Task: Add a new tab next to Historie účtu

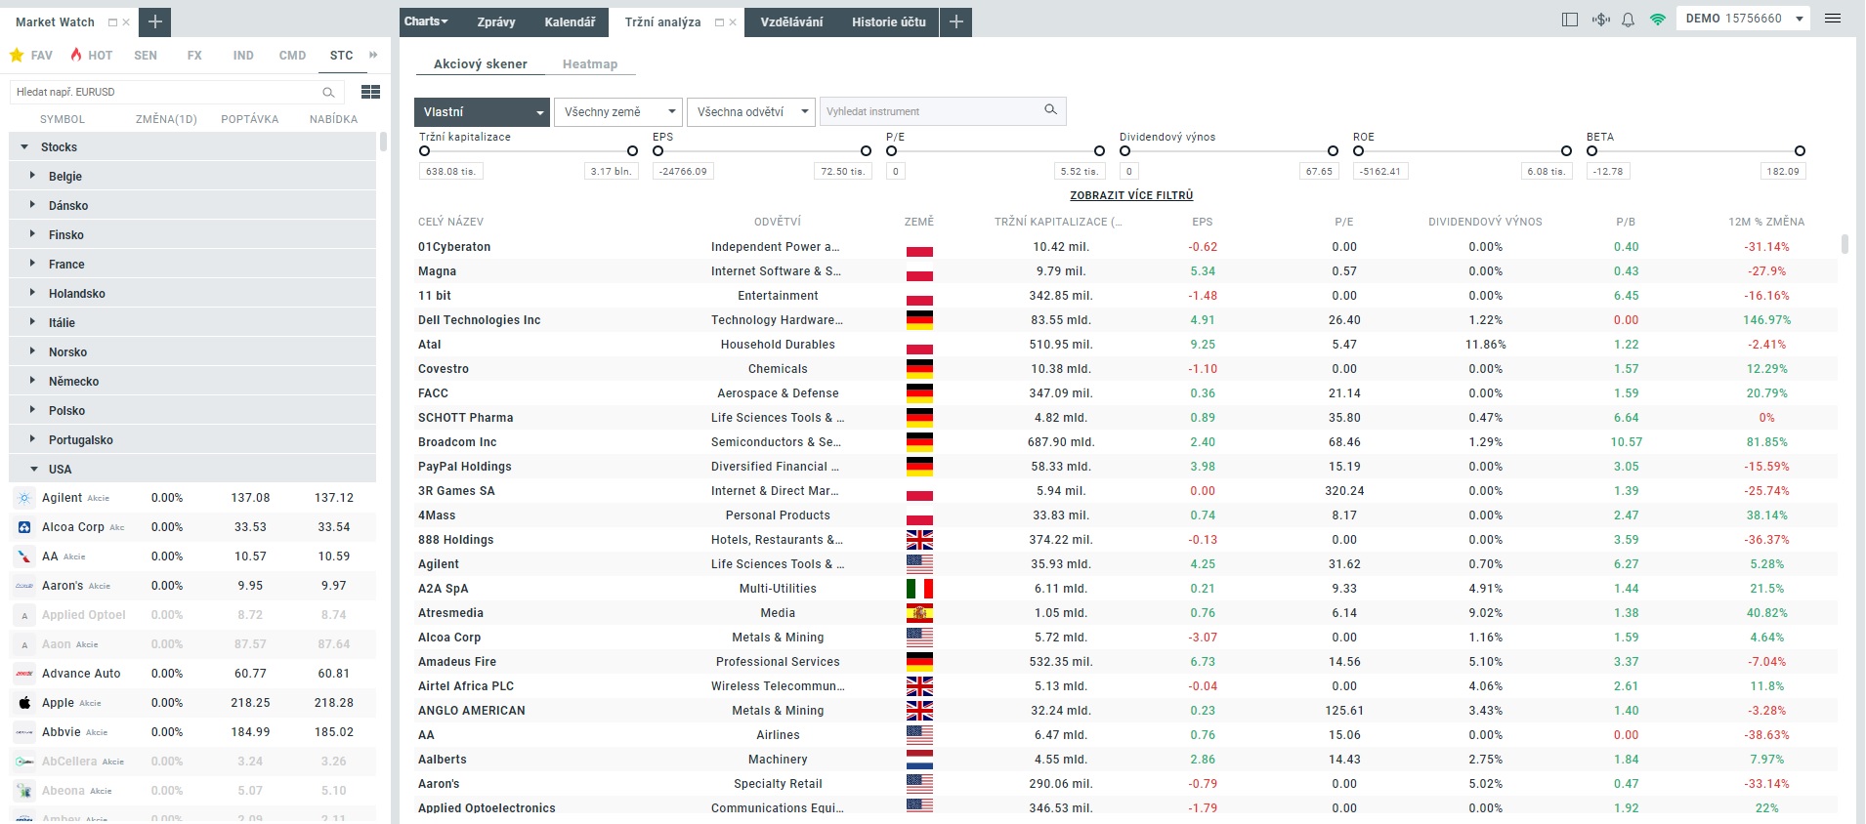Action: 956,21
